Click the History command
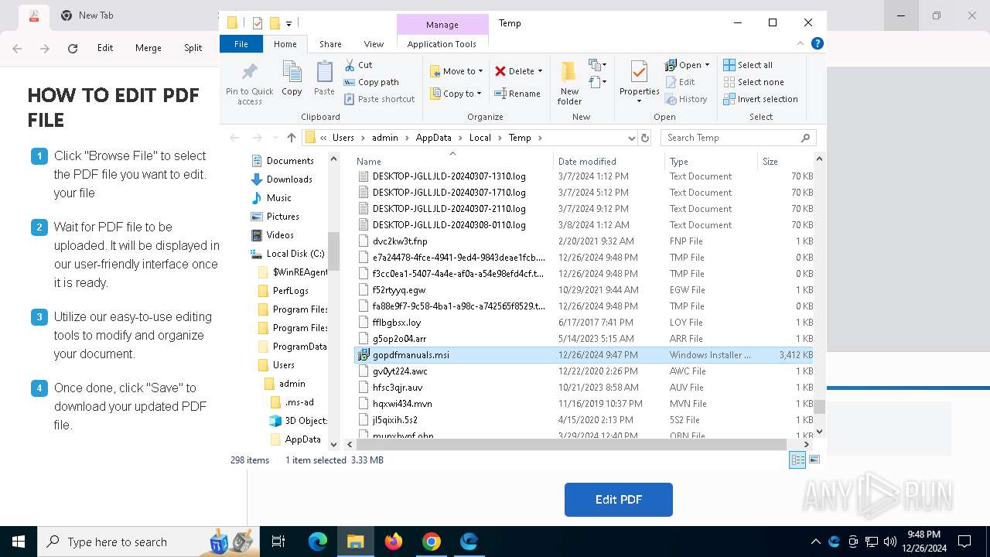The width and height of the screenshot is (990, 557). click(x=686, y=99)
